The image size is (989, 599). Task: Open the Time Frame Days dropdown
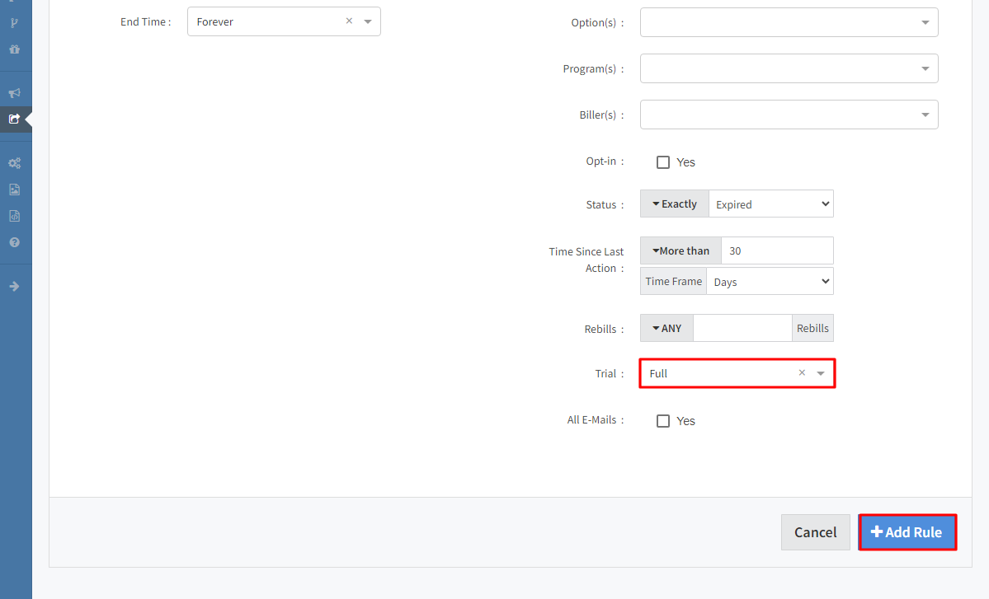click(770, 282)
